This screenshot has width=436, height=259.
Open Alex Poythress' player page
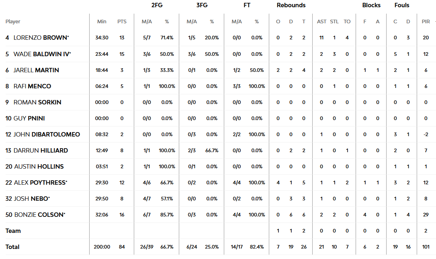coord(40,182)
